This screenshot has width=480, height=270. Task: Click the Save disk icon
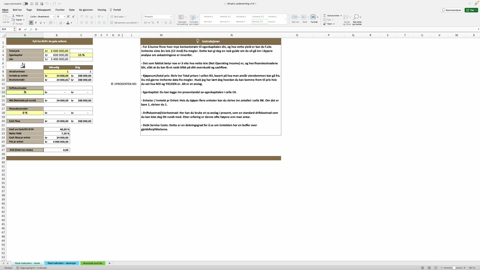tap(37, 4)
